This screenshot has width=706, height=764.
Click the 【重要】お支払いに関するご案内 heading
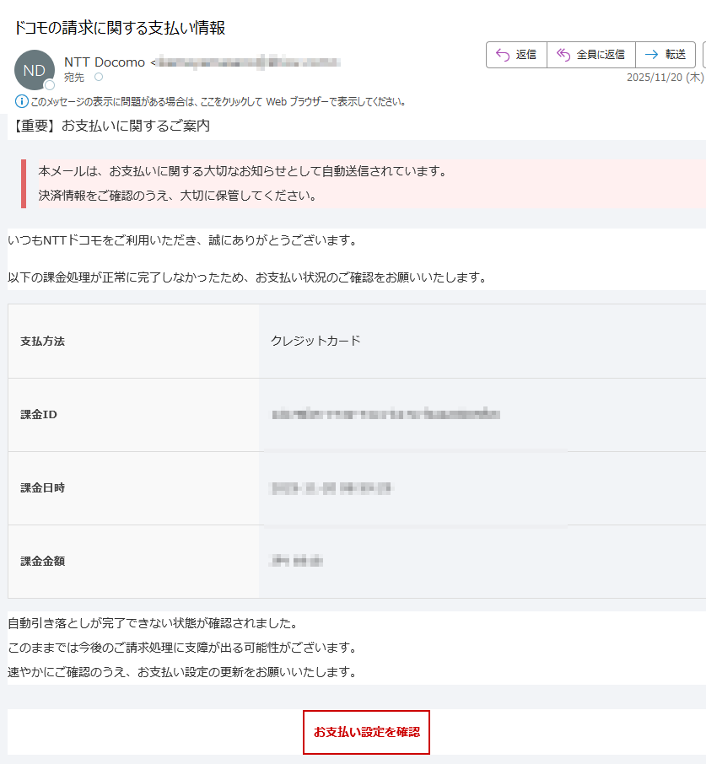[x=111, y=126]
